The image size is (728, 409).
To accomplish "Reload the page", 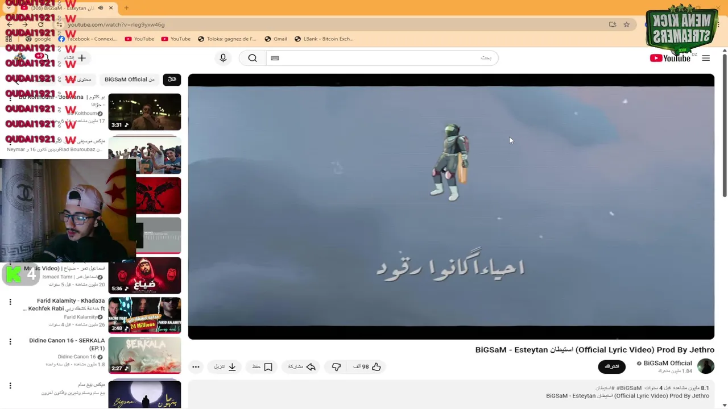I will click(40, 24).
